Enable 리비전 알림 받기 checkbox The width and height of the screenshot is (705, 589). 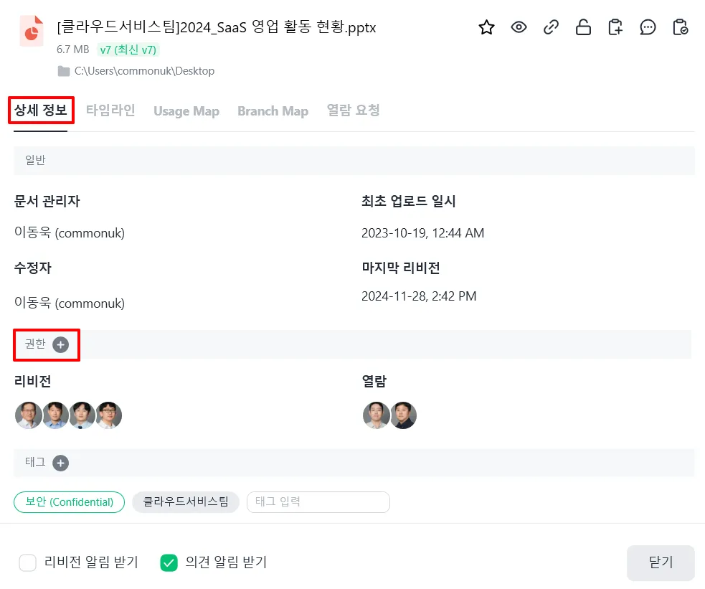pos(27,562)
